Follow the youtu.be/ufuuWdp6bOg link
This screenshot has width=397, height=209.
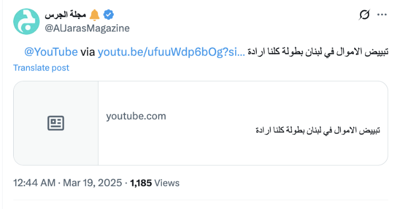point(171,52)
